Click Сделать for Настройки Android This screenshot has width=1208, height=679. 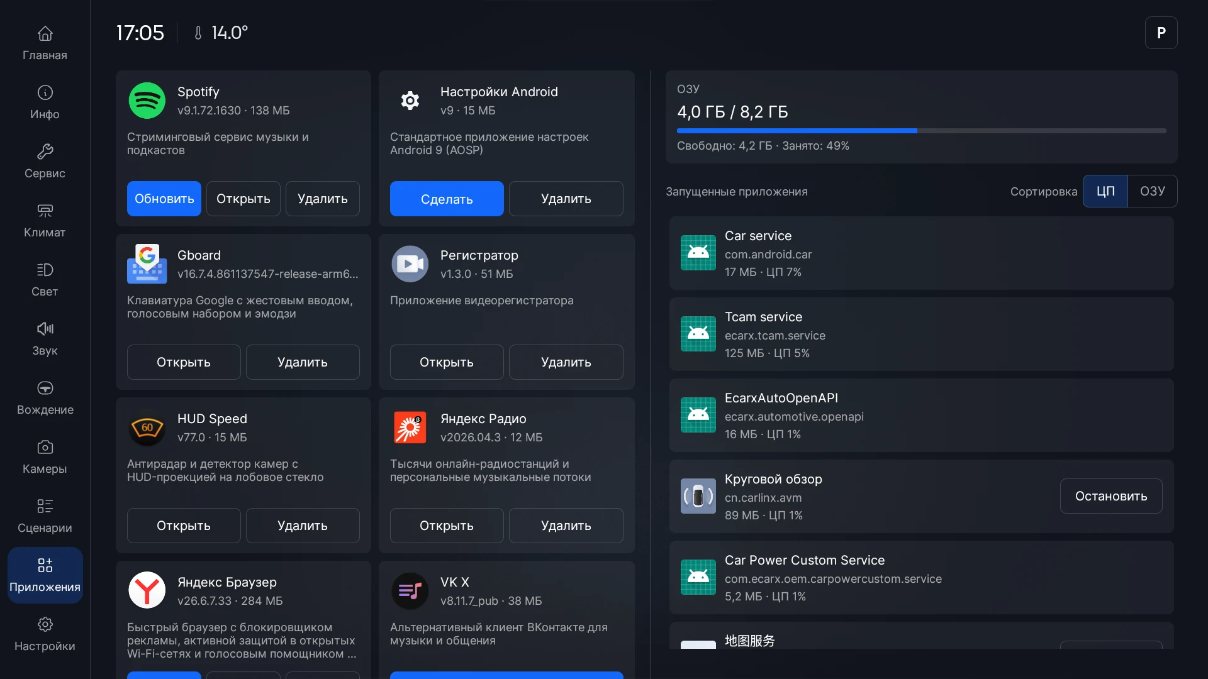pos(447,199)
